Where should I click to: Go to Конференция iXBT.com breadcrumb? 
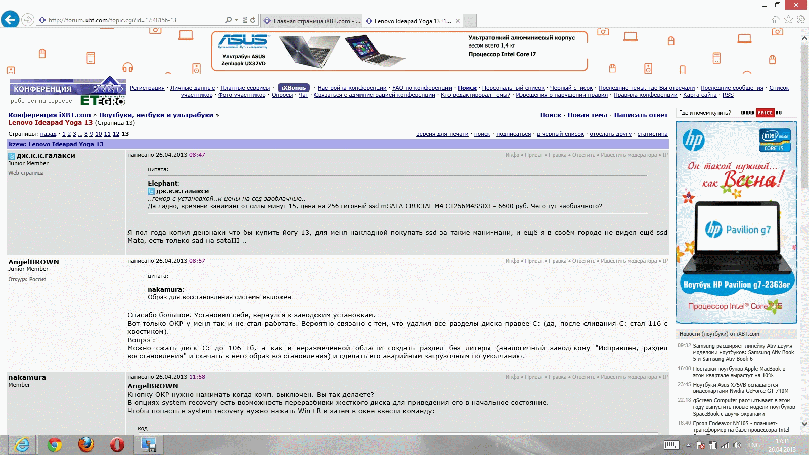50,115
